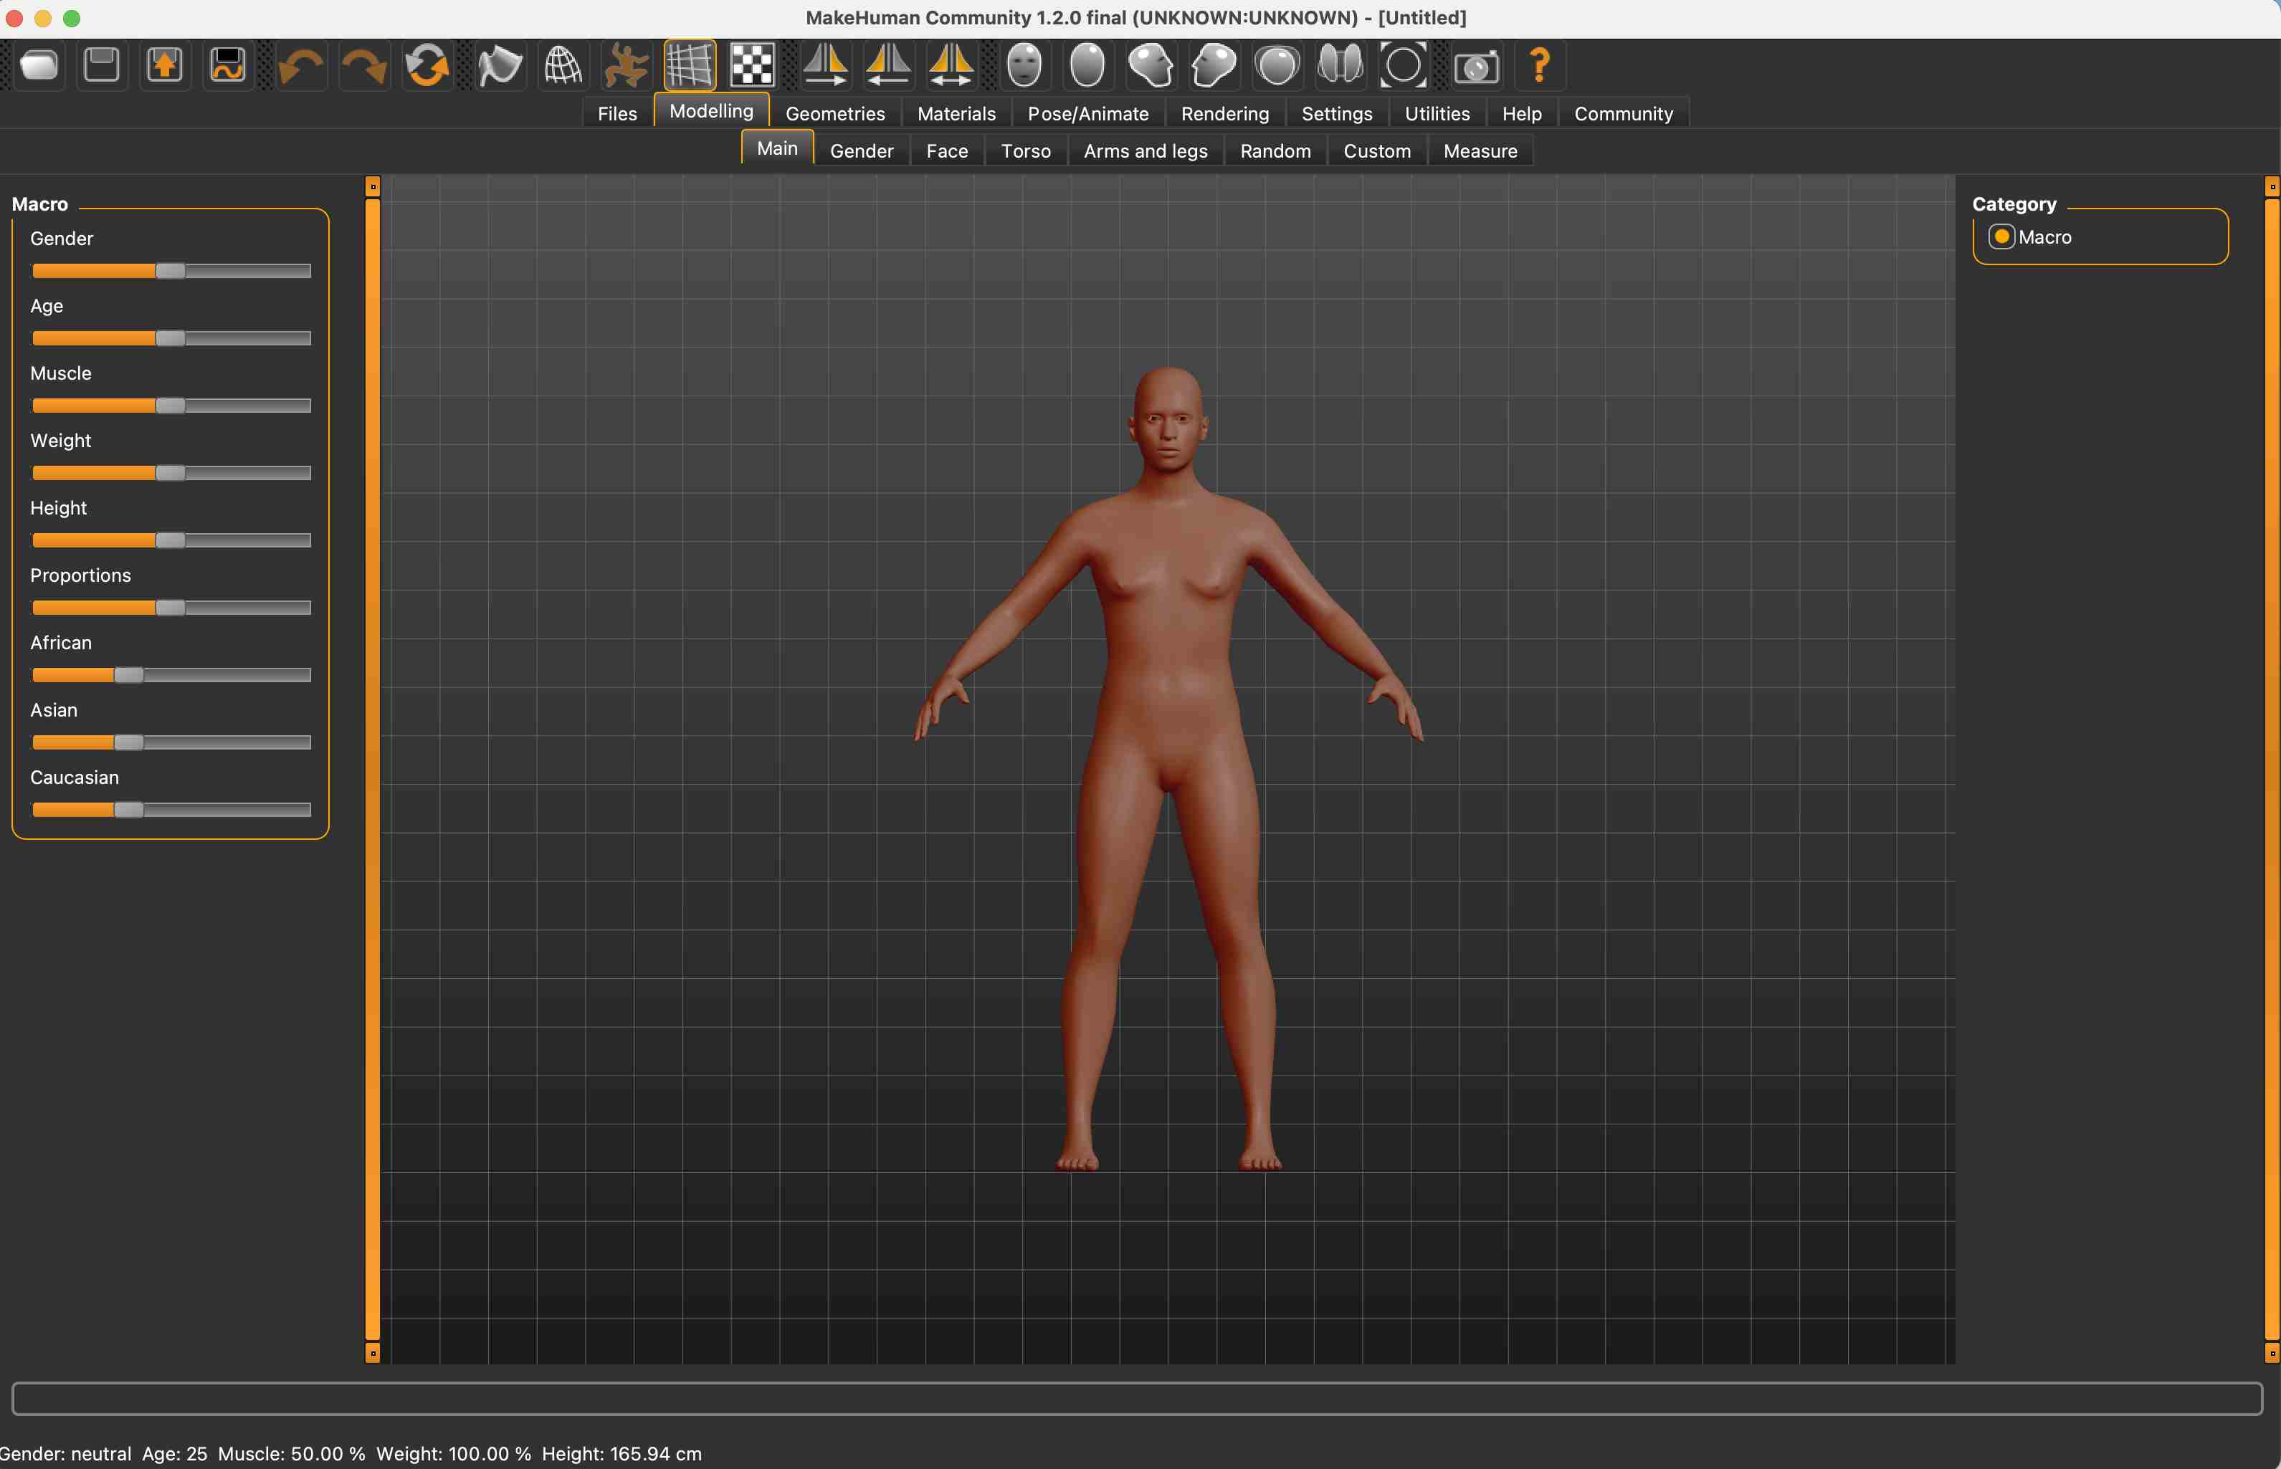Viewport: 2281px width, 1469px height.
Task: Toggle the Wireframe icon
Action: (563, 66)
